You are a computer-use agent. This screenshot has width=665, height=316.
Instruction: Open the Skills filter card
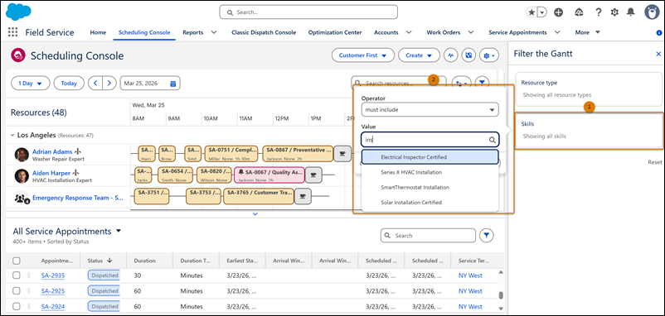589,131
